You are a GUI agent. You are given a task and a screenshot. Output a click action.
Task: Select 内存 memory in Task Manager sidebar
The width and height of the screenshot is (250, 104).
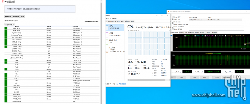115,34
